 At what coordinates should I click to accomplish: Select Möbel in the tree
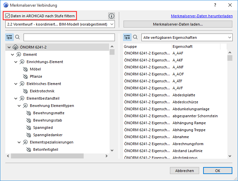click(35, 69)
